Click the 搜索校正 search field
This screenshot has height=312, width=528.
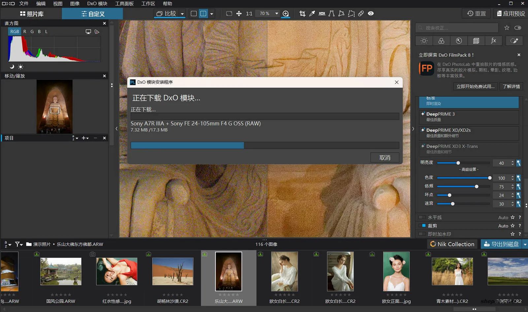point(457,28)
